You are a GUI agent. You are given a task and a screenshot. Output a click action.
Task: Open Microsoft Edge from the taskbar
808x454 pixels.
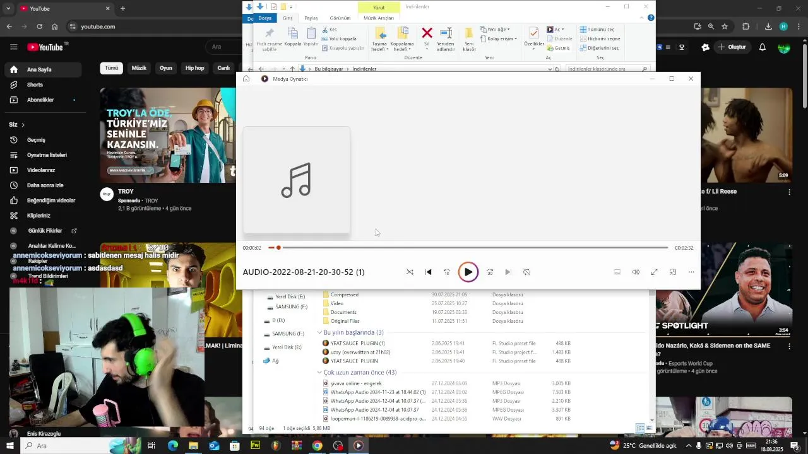click(172, 445)
